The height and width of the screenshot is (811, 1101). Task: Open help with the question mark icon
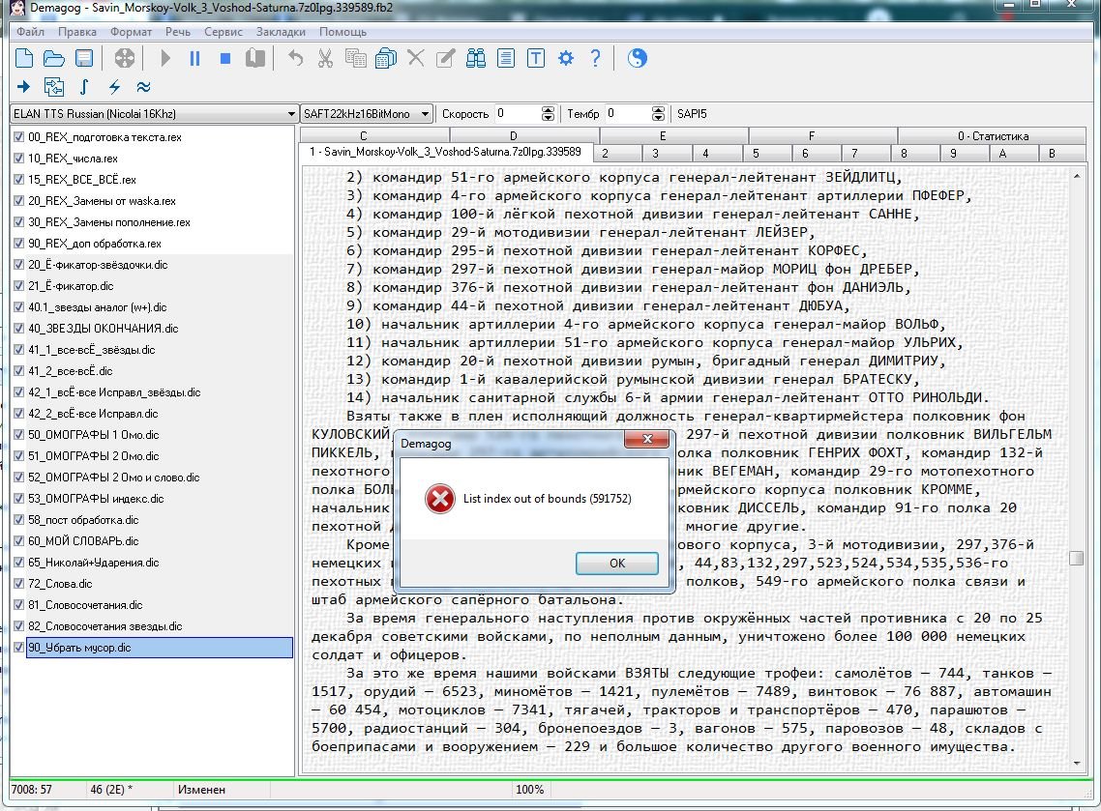(595, 58)
